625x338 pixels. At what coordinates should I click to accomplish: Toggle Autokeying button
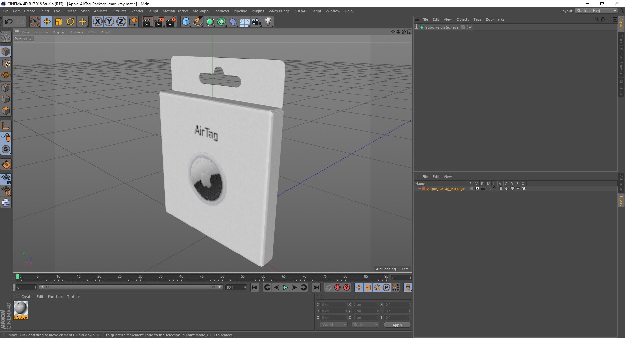338,287
